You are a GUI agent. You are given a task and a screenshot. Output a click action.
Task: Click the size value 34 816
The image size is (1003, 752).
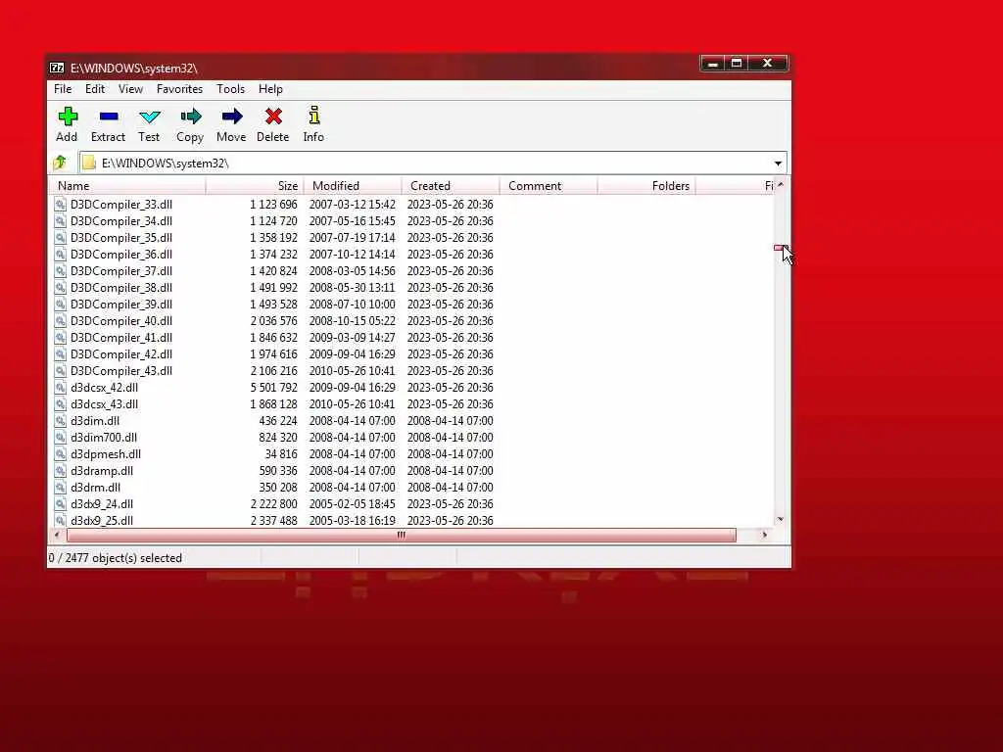click(281, 454)
